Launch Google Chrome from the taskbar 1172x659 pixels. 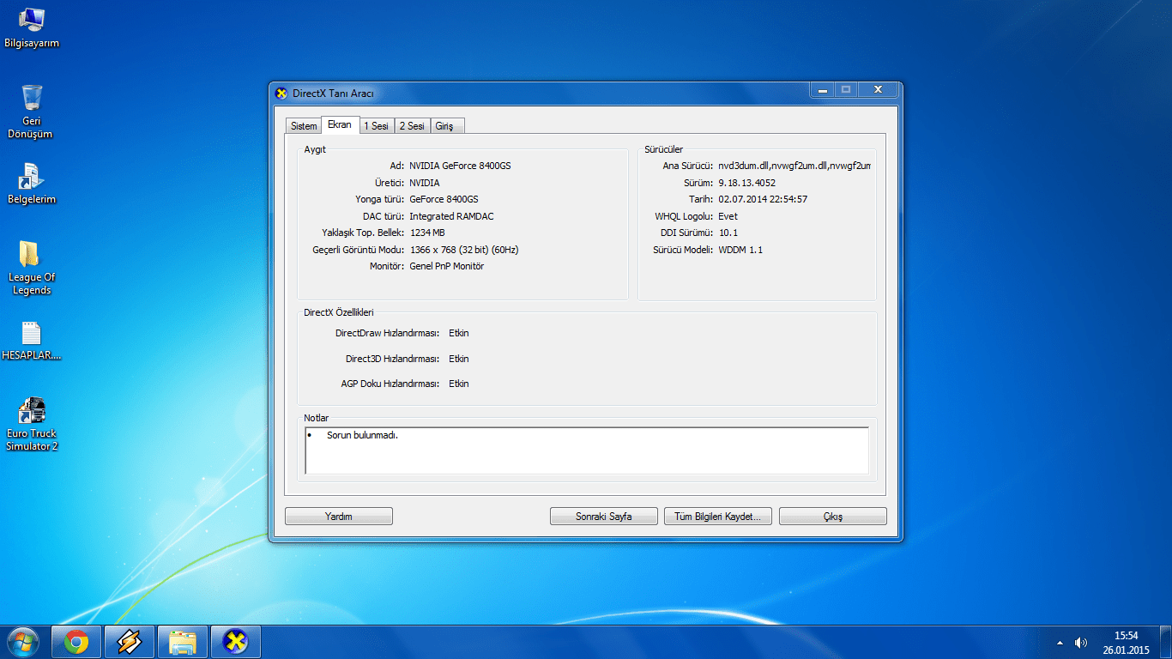click(x=76, y=642)
